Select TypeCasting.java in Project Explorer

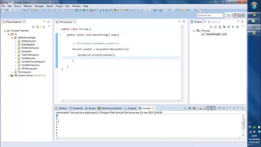(30, 55)
